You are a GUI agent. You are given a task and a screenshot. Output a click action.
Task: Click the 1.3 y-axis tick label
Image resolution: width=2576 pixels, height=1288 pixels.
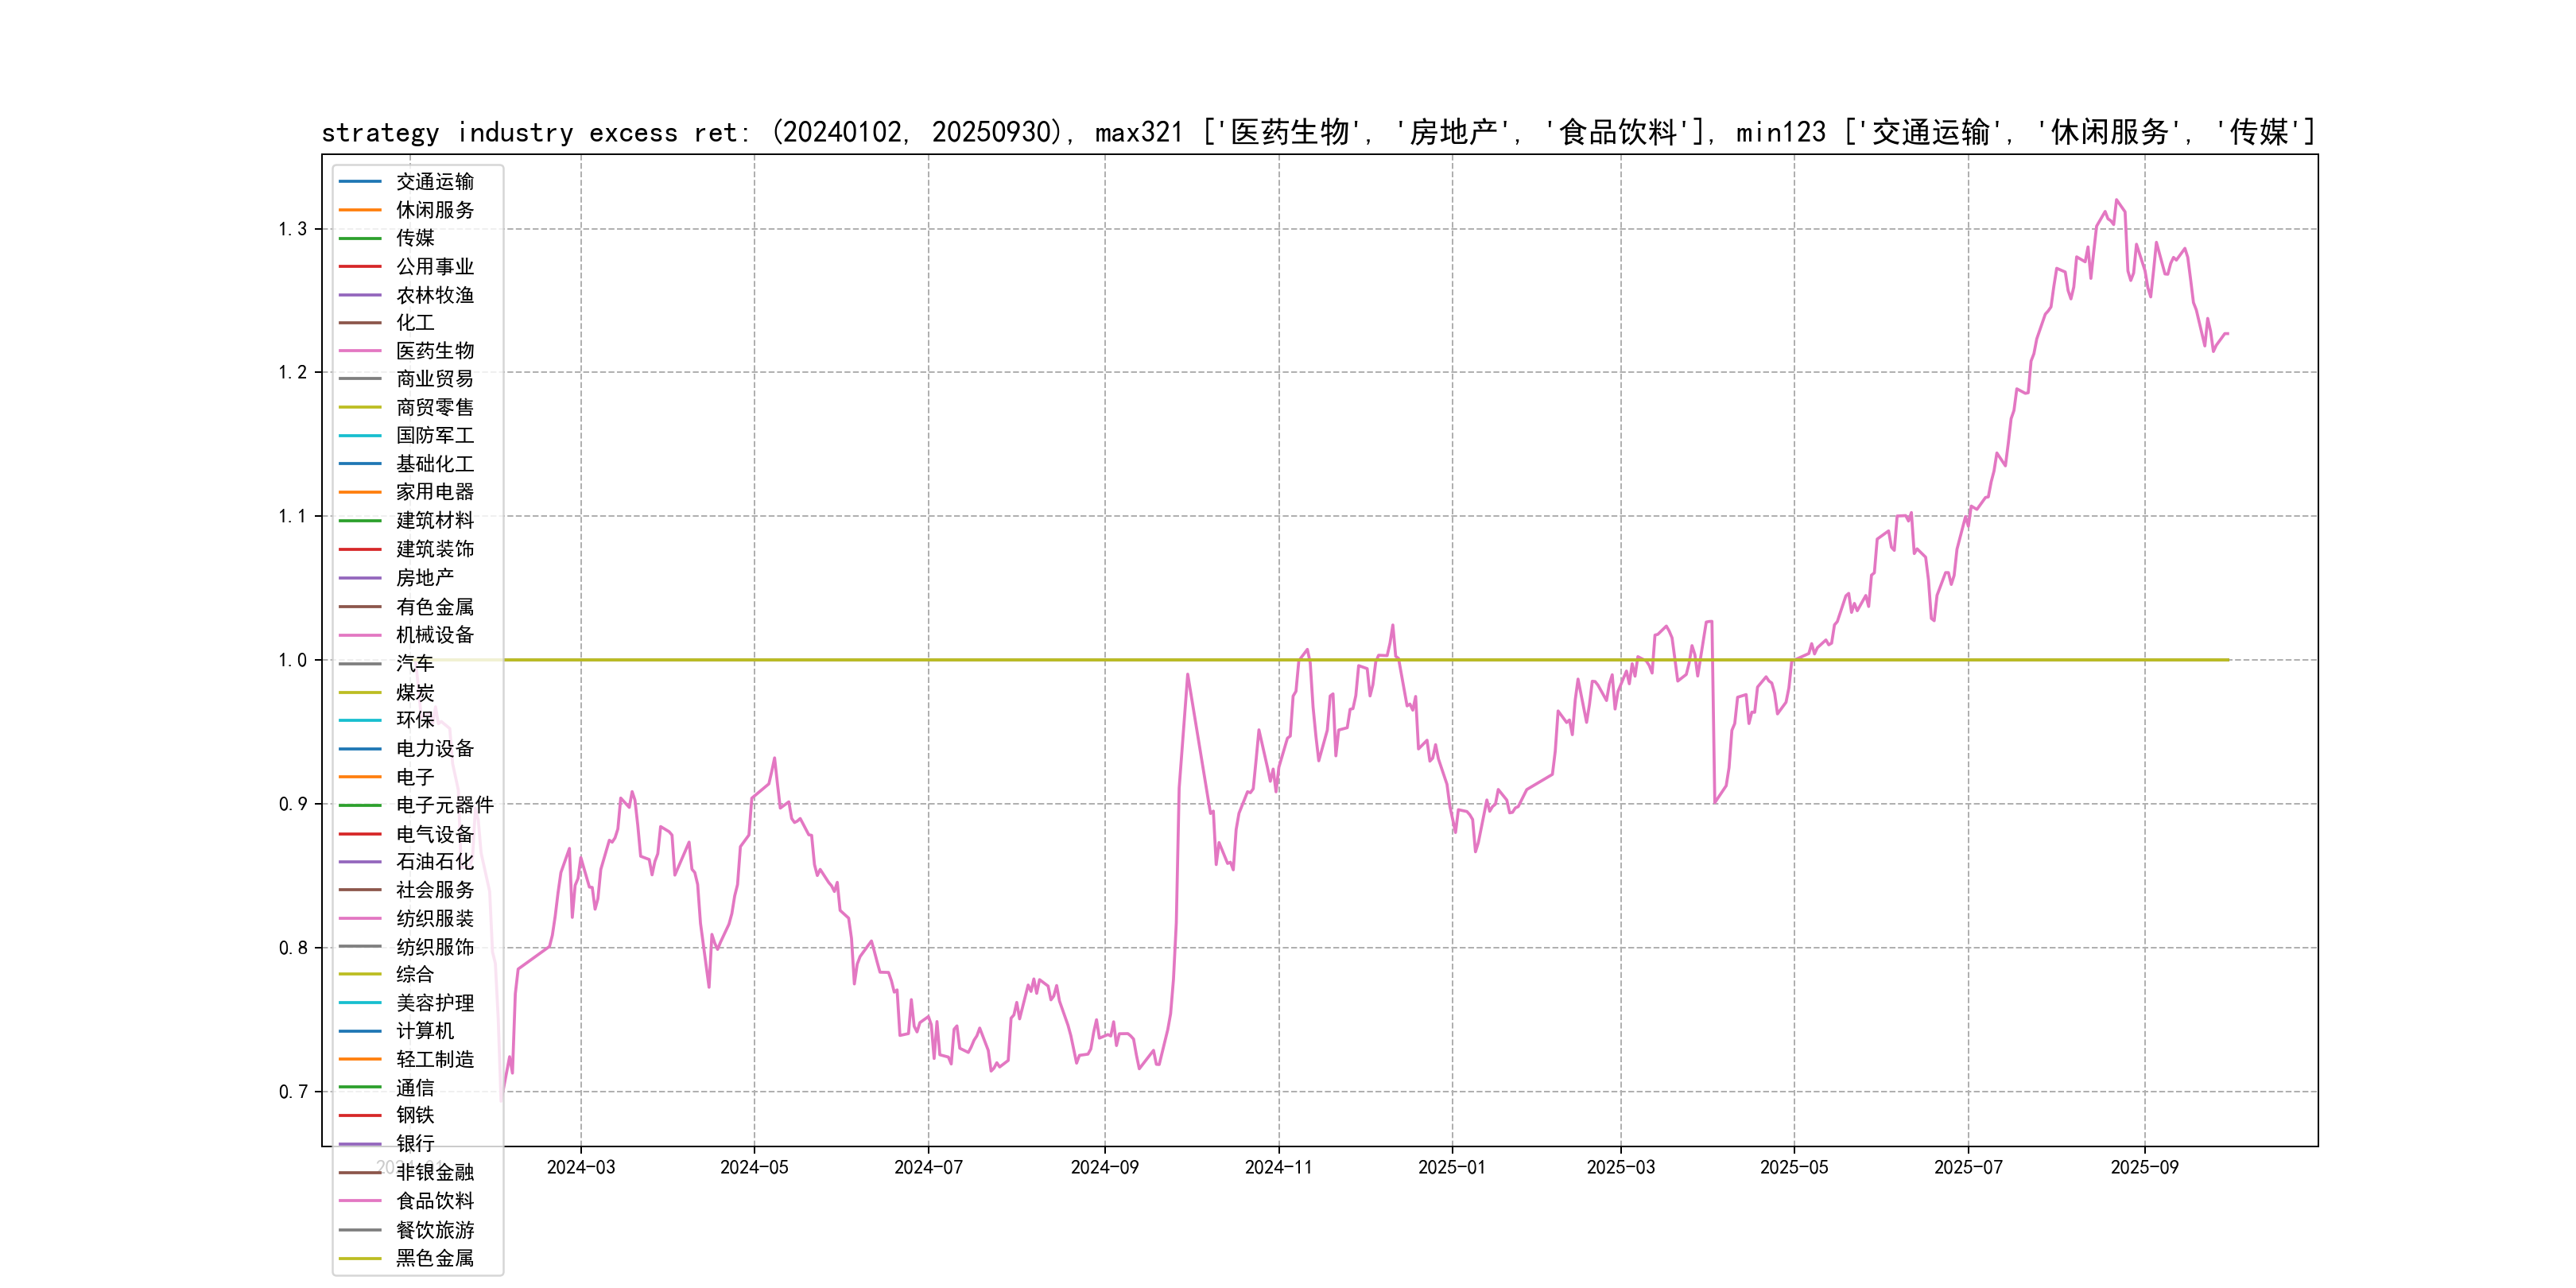(x=293, y=229)
